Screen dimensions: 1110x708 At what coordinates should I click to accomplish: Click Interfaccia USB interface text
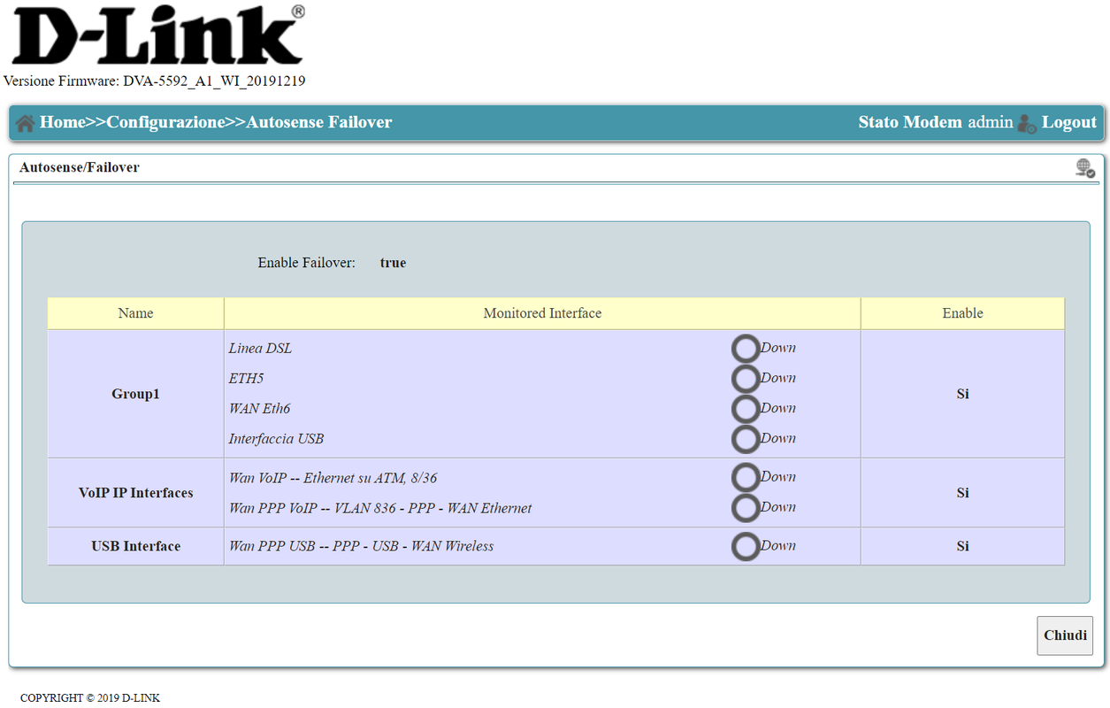(276, 439)
